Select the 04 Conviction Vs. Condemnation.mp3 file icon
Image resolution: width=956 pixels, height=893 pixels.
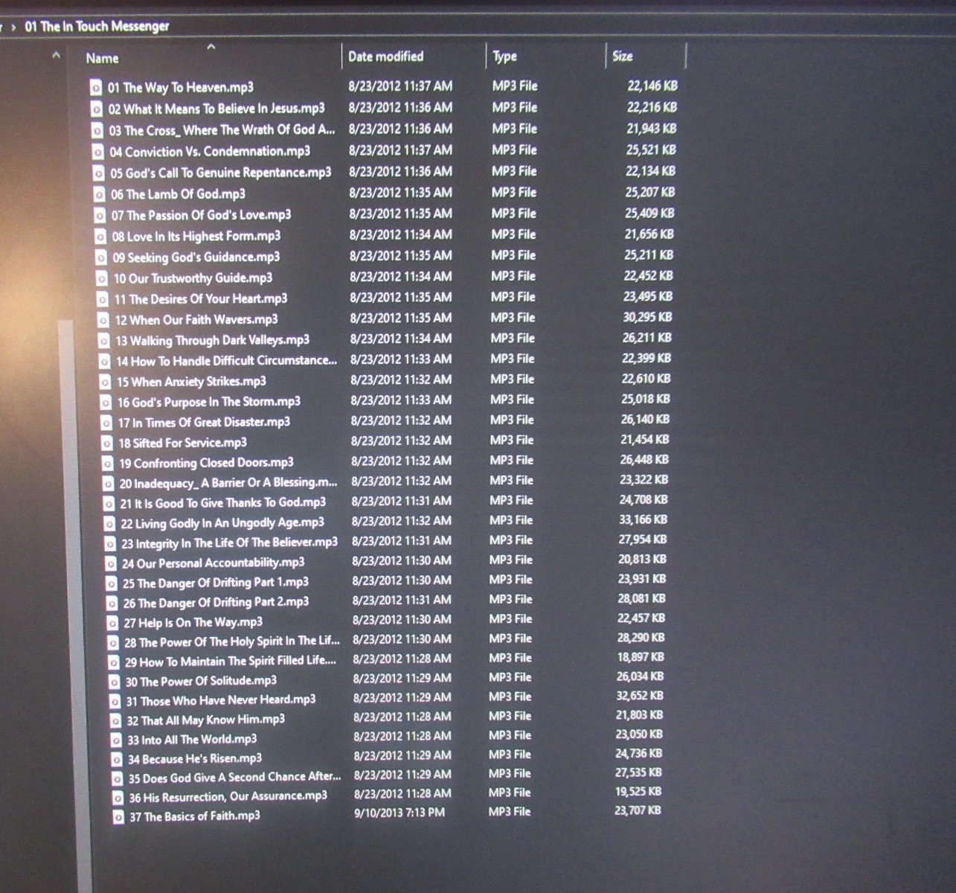[97, 152]
